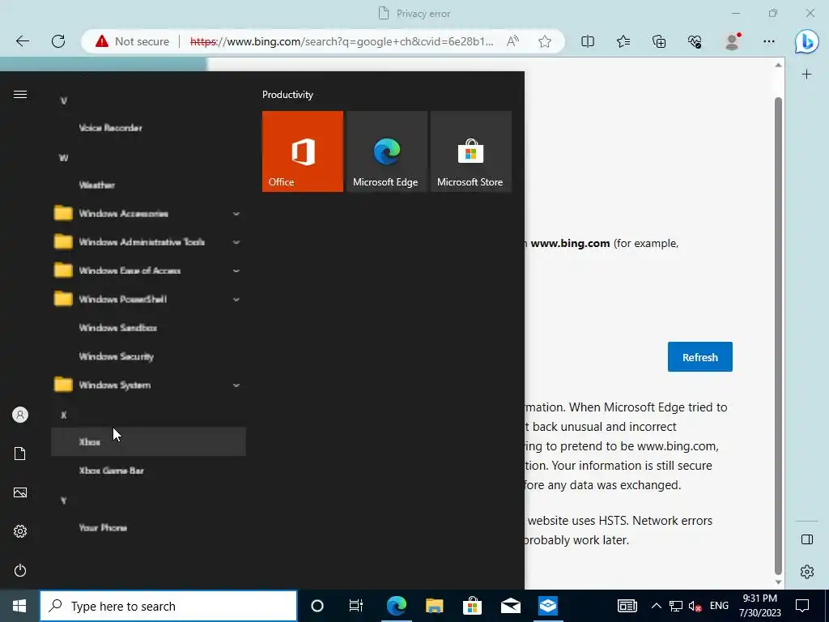
Task: Open Browser essentials heart icon
Action: pyautogui.click(x=695, y=41)
